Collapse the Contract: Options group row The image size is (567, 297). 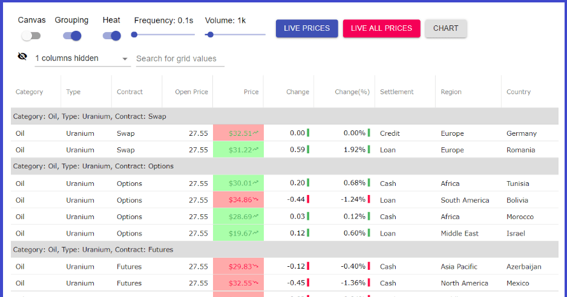(x=284, y=167)
